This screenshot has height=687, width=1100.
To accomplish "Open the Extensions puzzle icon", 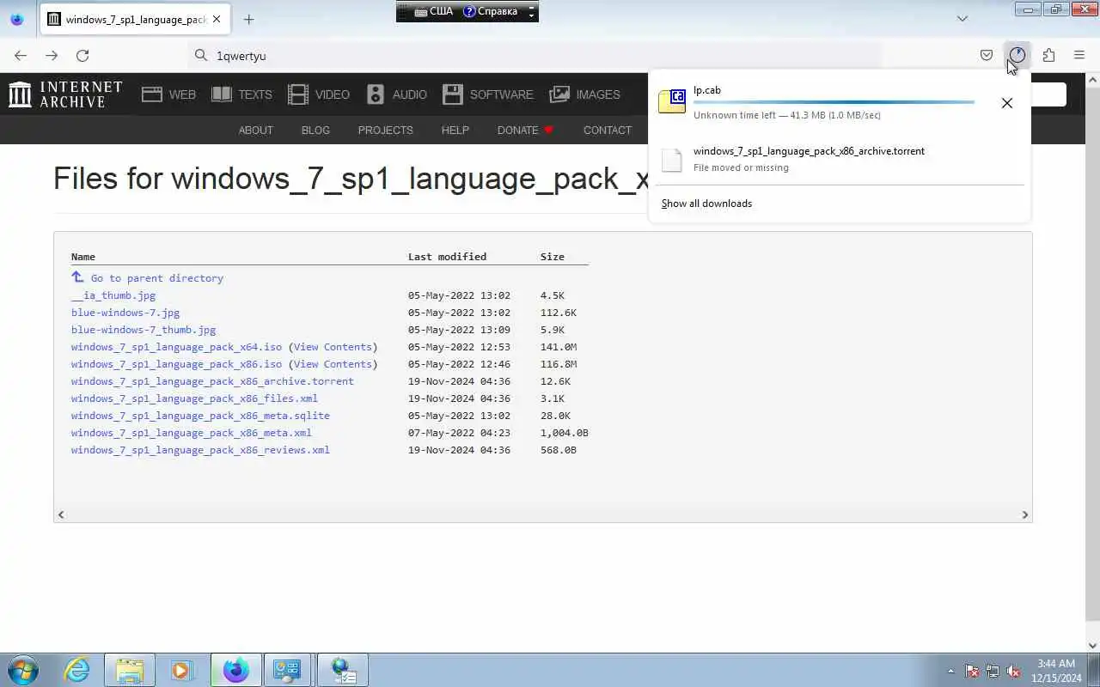I will [x=1048, y=55].
